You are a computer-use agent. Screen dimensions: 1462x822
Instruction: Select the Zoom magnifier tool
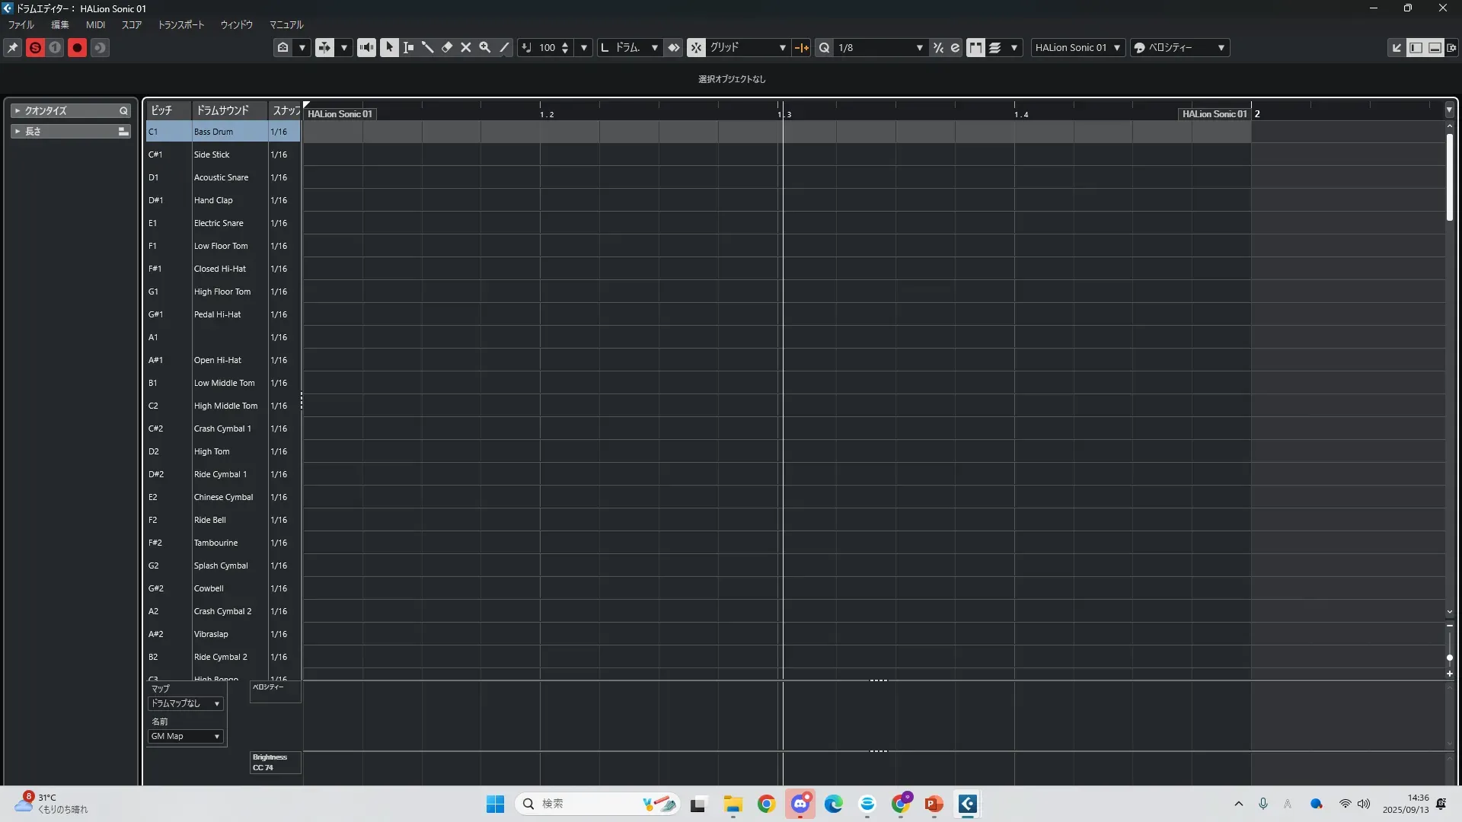[485, 47]
